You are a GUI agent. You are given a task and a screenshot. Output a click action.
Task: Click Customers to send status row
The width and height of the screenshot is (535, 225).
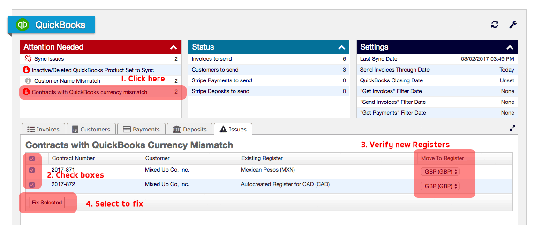tap(269, 70)
